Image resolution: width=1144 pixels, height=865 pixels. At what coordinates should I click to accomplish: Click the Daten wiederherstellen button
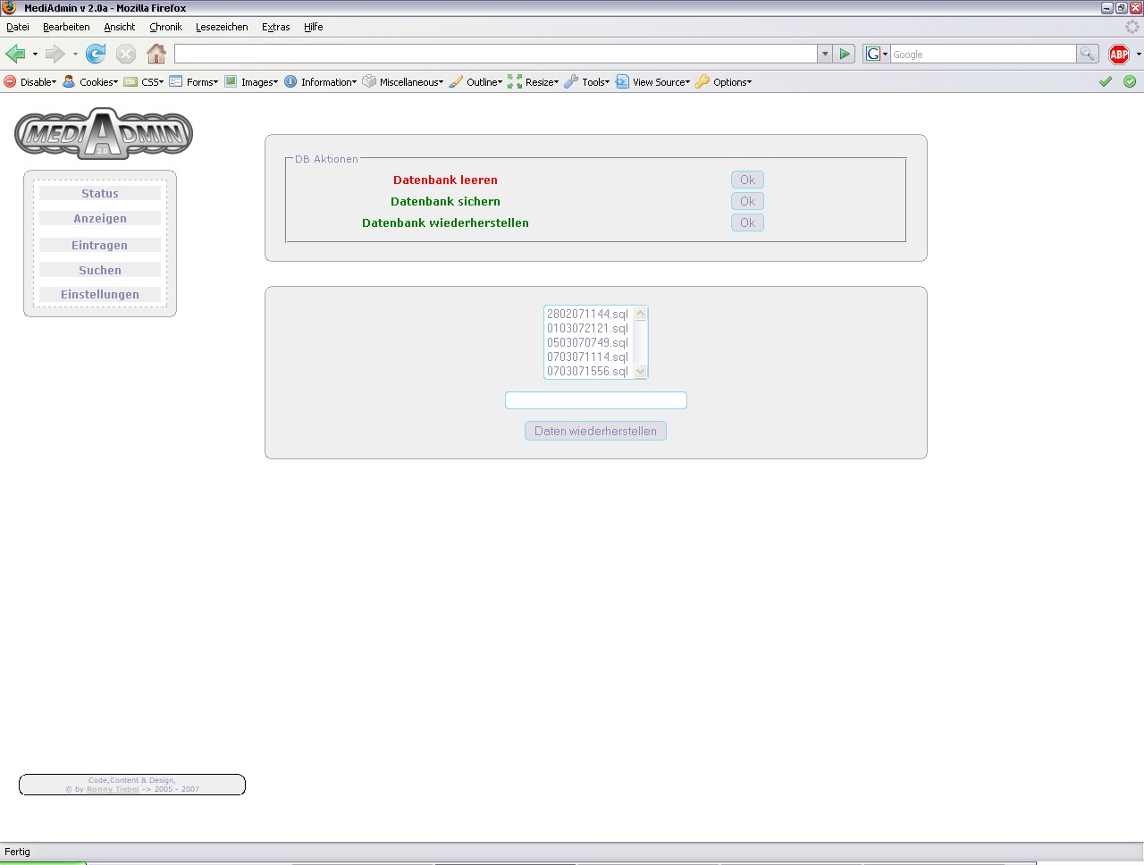tap(595, 431)
